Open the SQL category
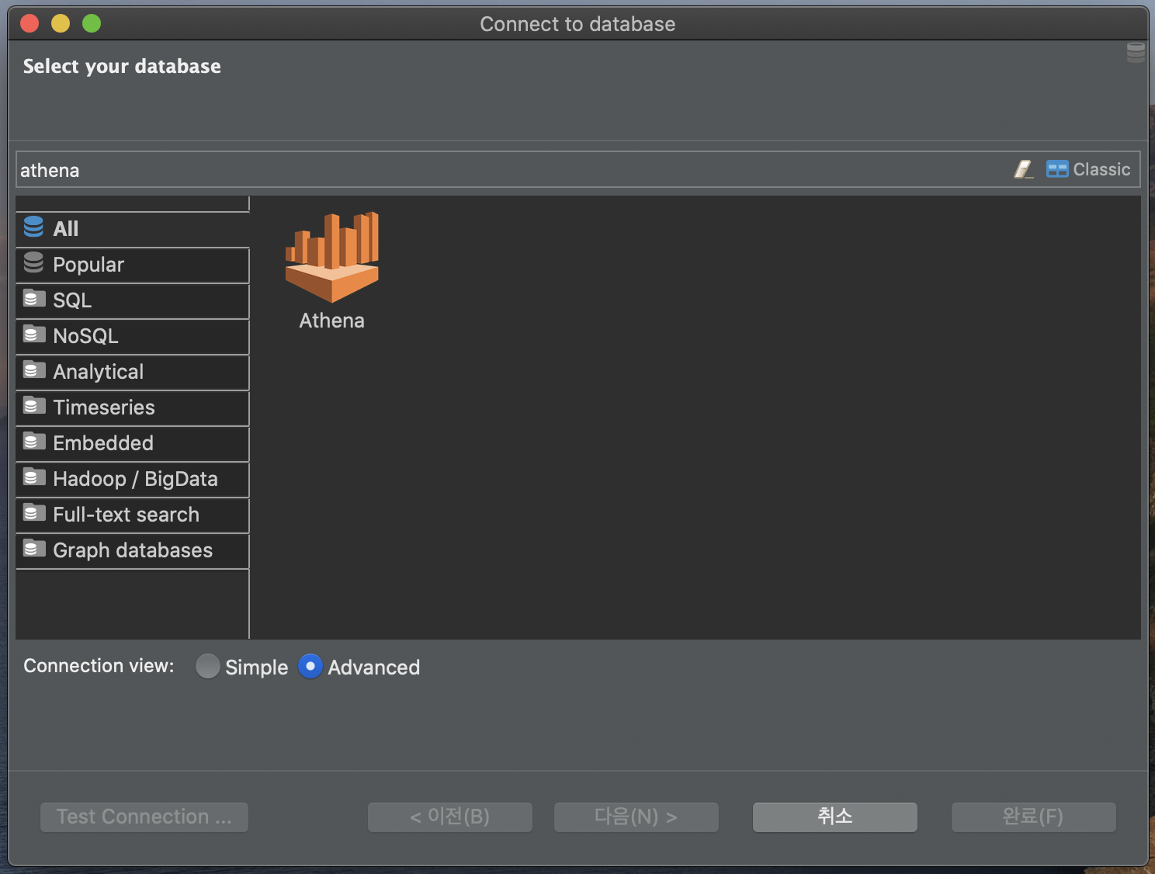This screenshot has height=874, width=1155. pyautogui.click(x=133, y=300)
